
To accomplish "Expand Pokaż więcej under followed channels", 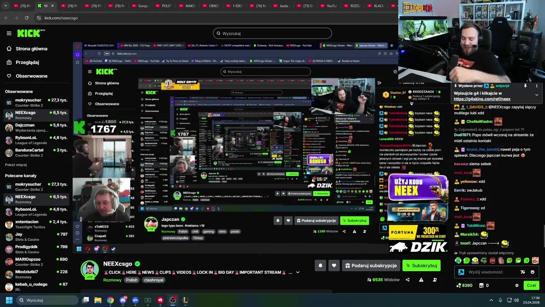I will (16, 165).
